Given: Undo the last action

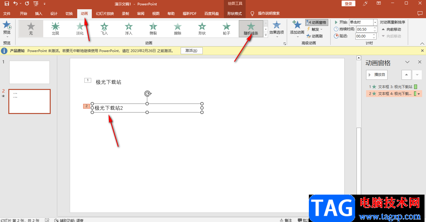Looking at the screenshot, I should [16, 4].
